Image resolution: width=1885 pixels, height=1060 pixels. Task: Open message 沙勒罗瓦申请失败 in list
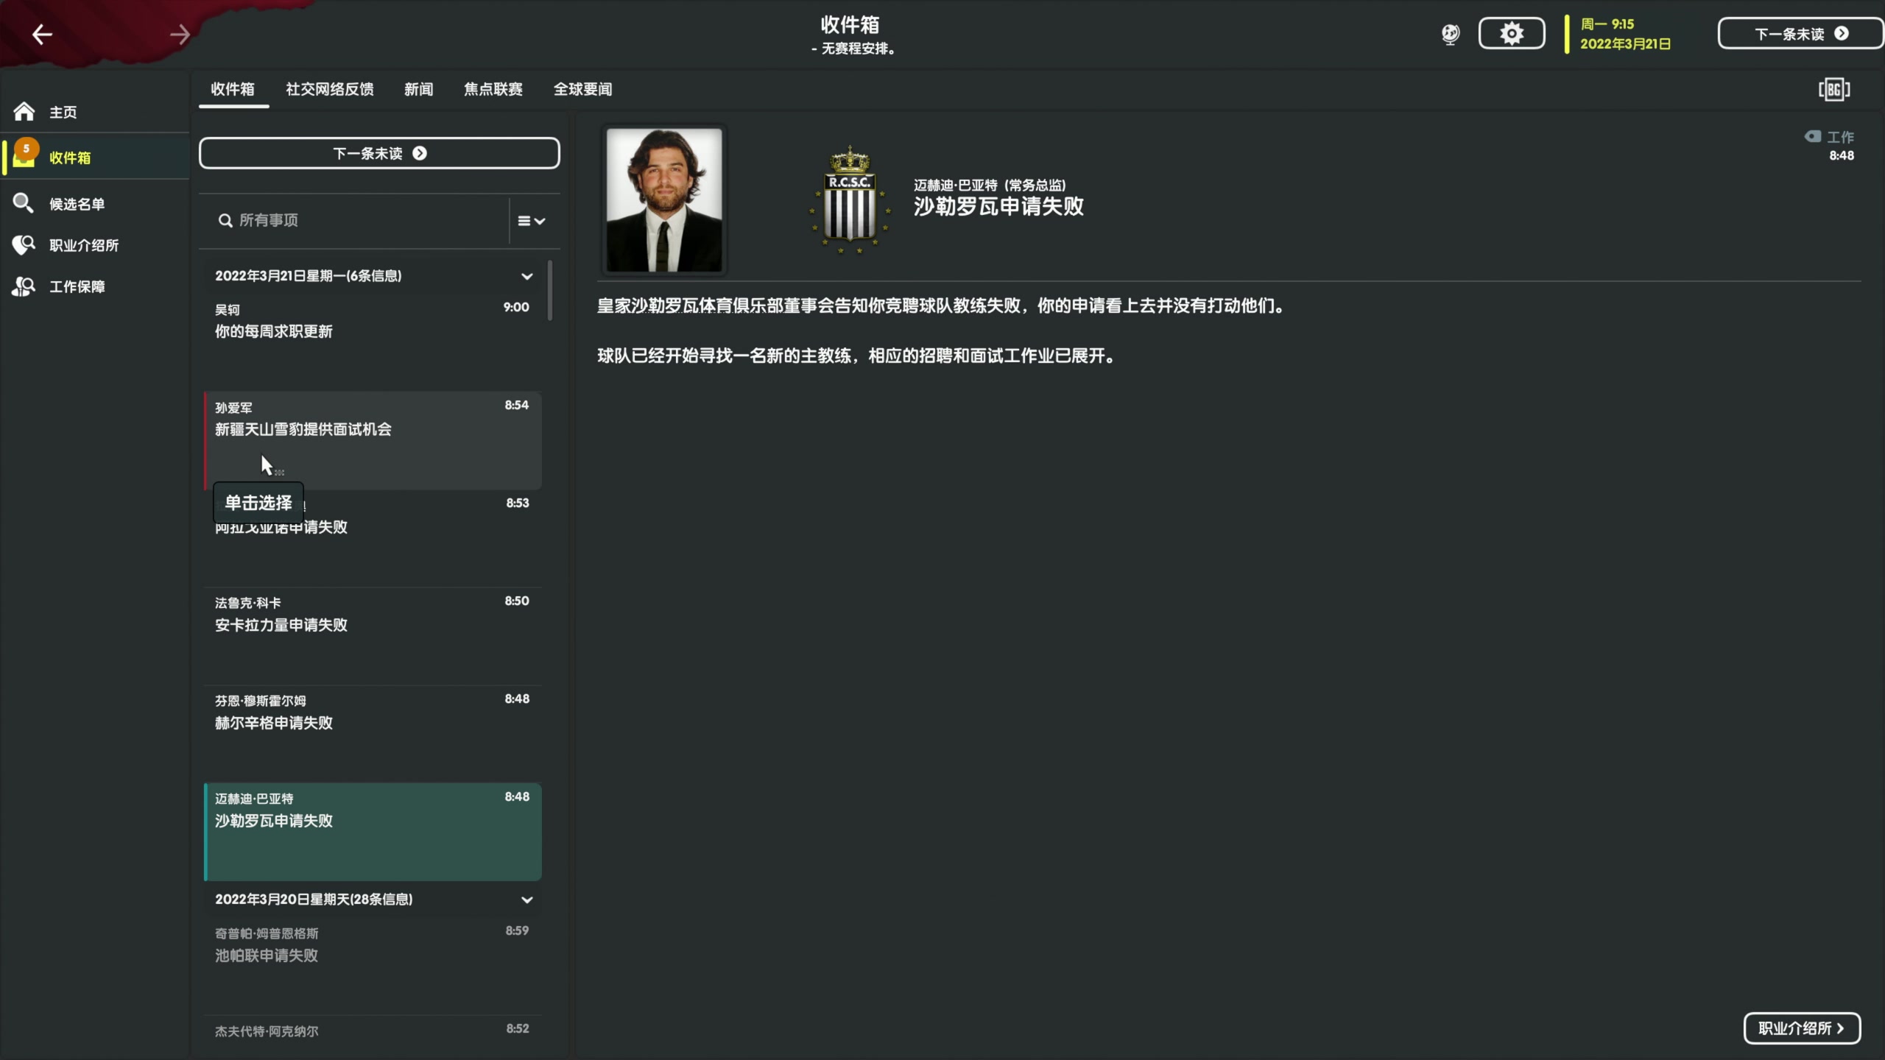click(373, 832)
